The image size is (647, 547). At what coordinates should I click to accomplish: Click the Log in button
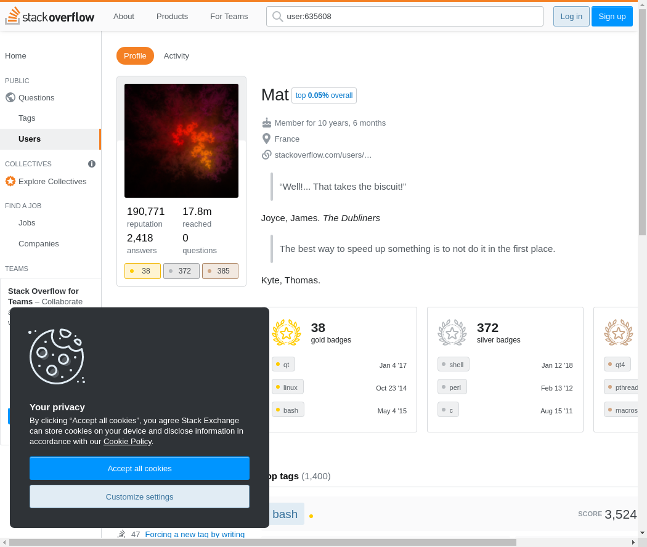(x=571, y=17)
